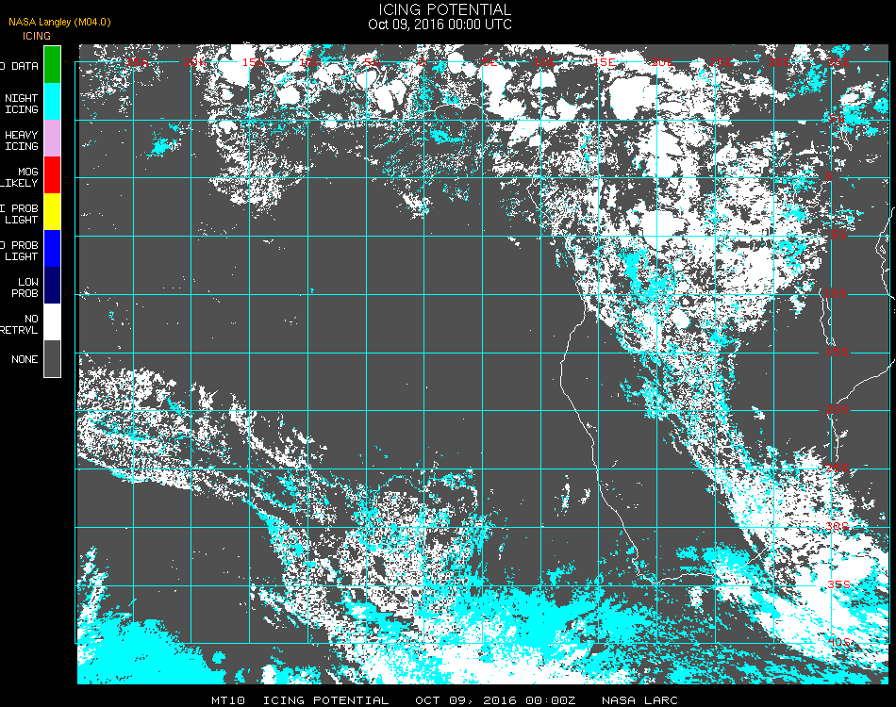
Task: Click the 'LOW PROB' legend label
Action: (25, 288)
